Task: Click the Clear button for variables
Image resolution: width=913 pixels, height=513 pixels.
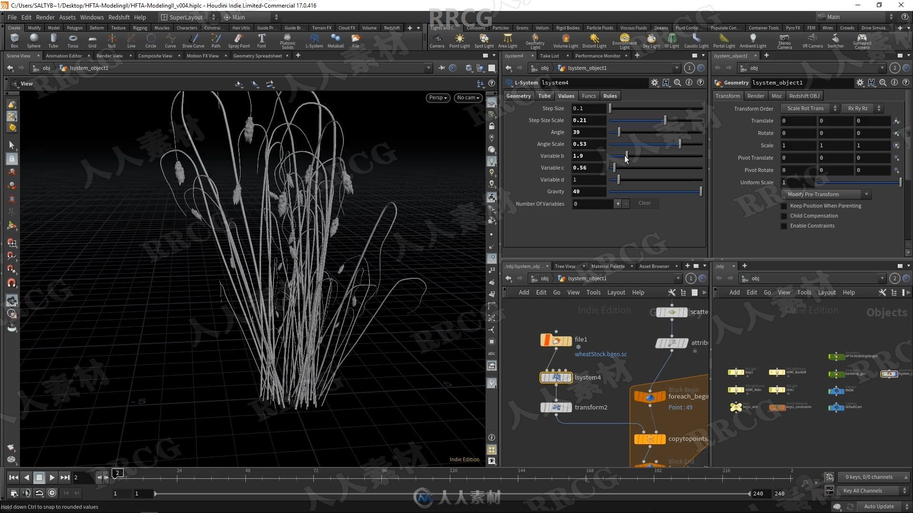Action: tap(645, 203)
